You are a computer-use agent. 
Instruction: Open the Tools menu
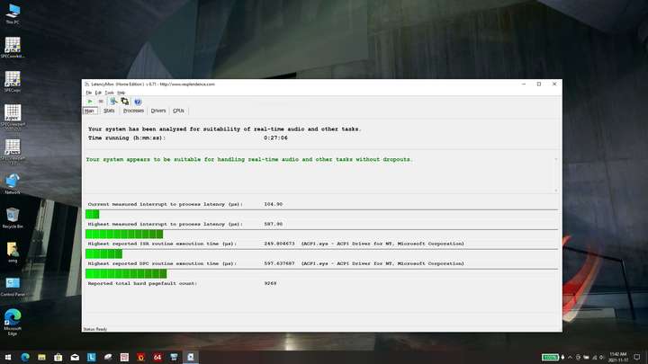point(109,93)
